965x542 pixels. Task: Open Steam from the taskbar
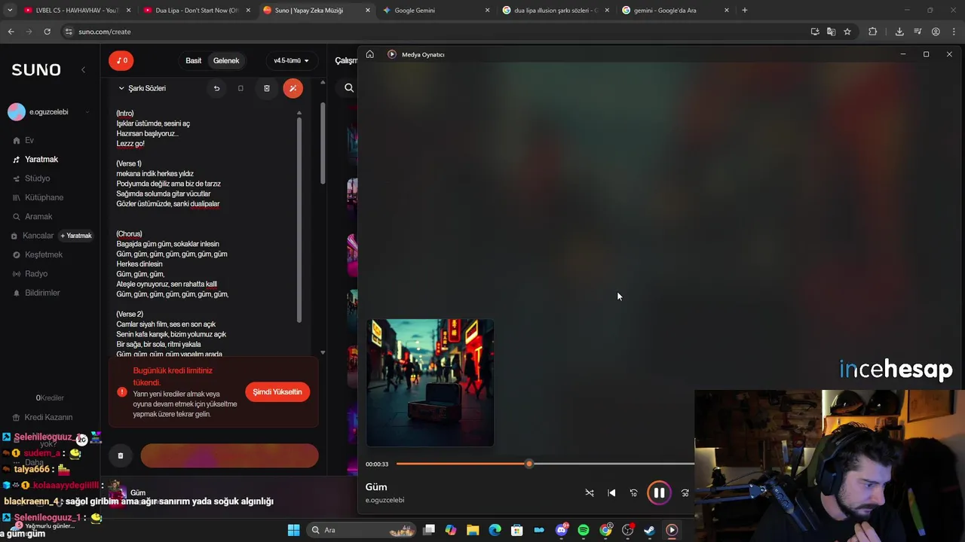pos(649,530)
